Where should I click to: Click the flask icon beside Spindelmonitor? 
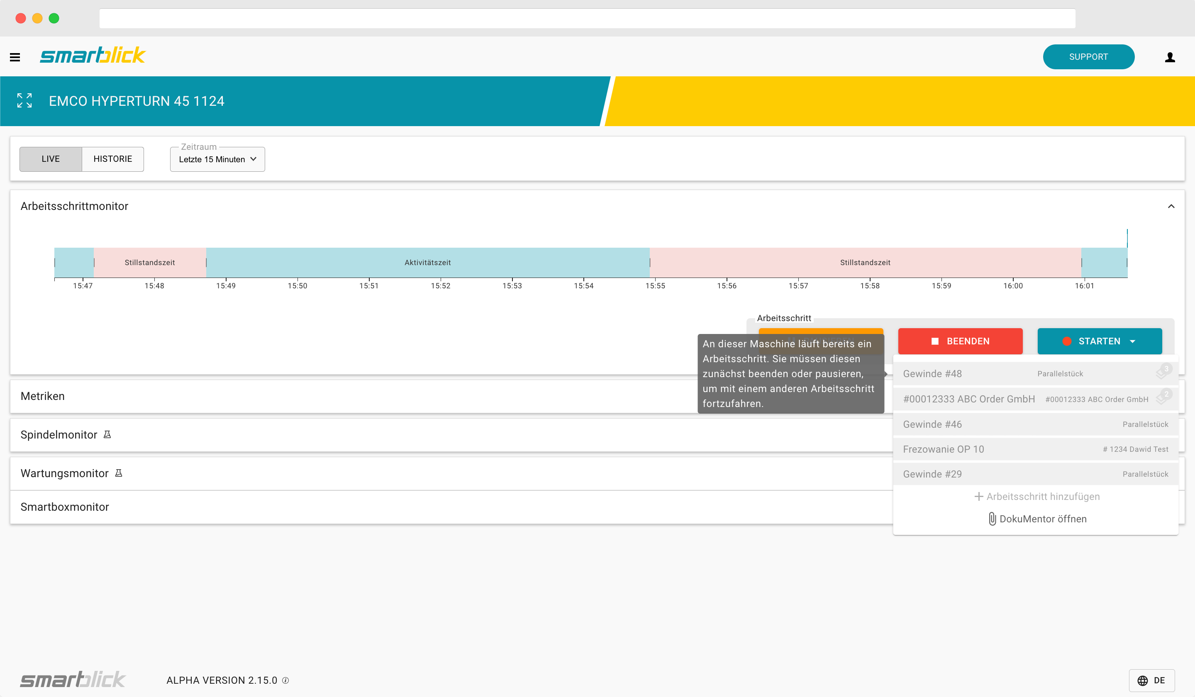pos(107,434)
